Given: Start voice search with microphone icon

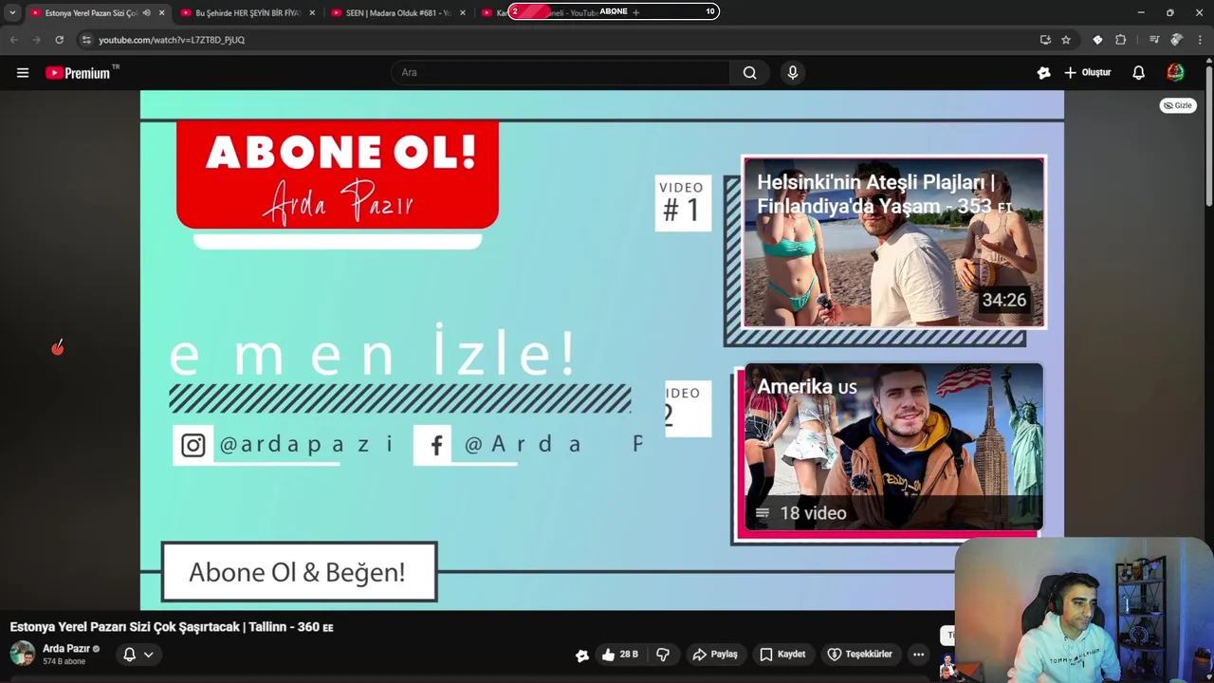Looking at the screenshot, I should click(793, 72).
